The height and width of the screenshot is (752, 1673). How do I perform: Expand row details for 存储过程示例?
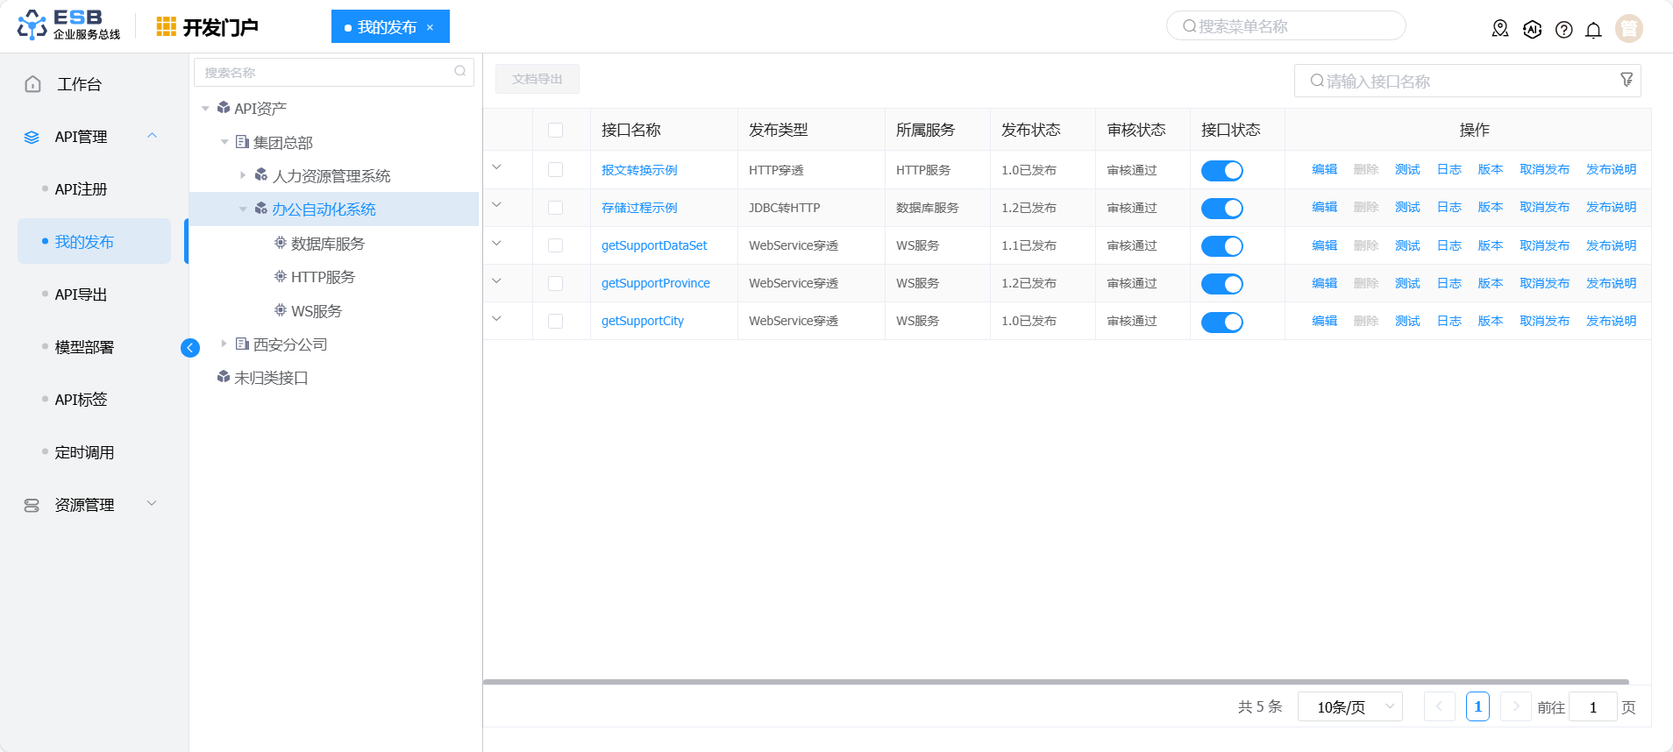point(497,205)
